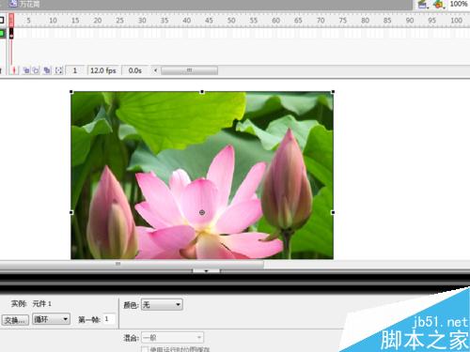Screen dimensions: 470x352
Task: Click the 元件 1 instance name text
Action: tap(42, 303)
